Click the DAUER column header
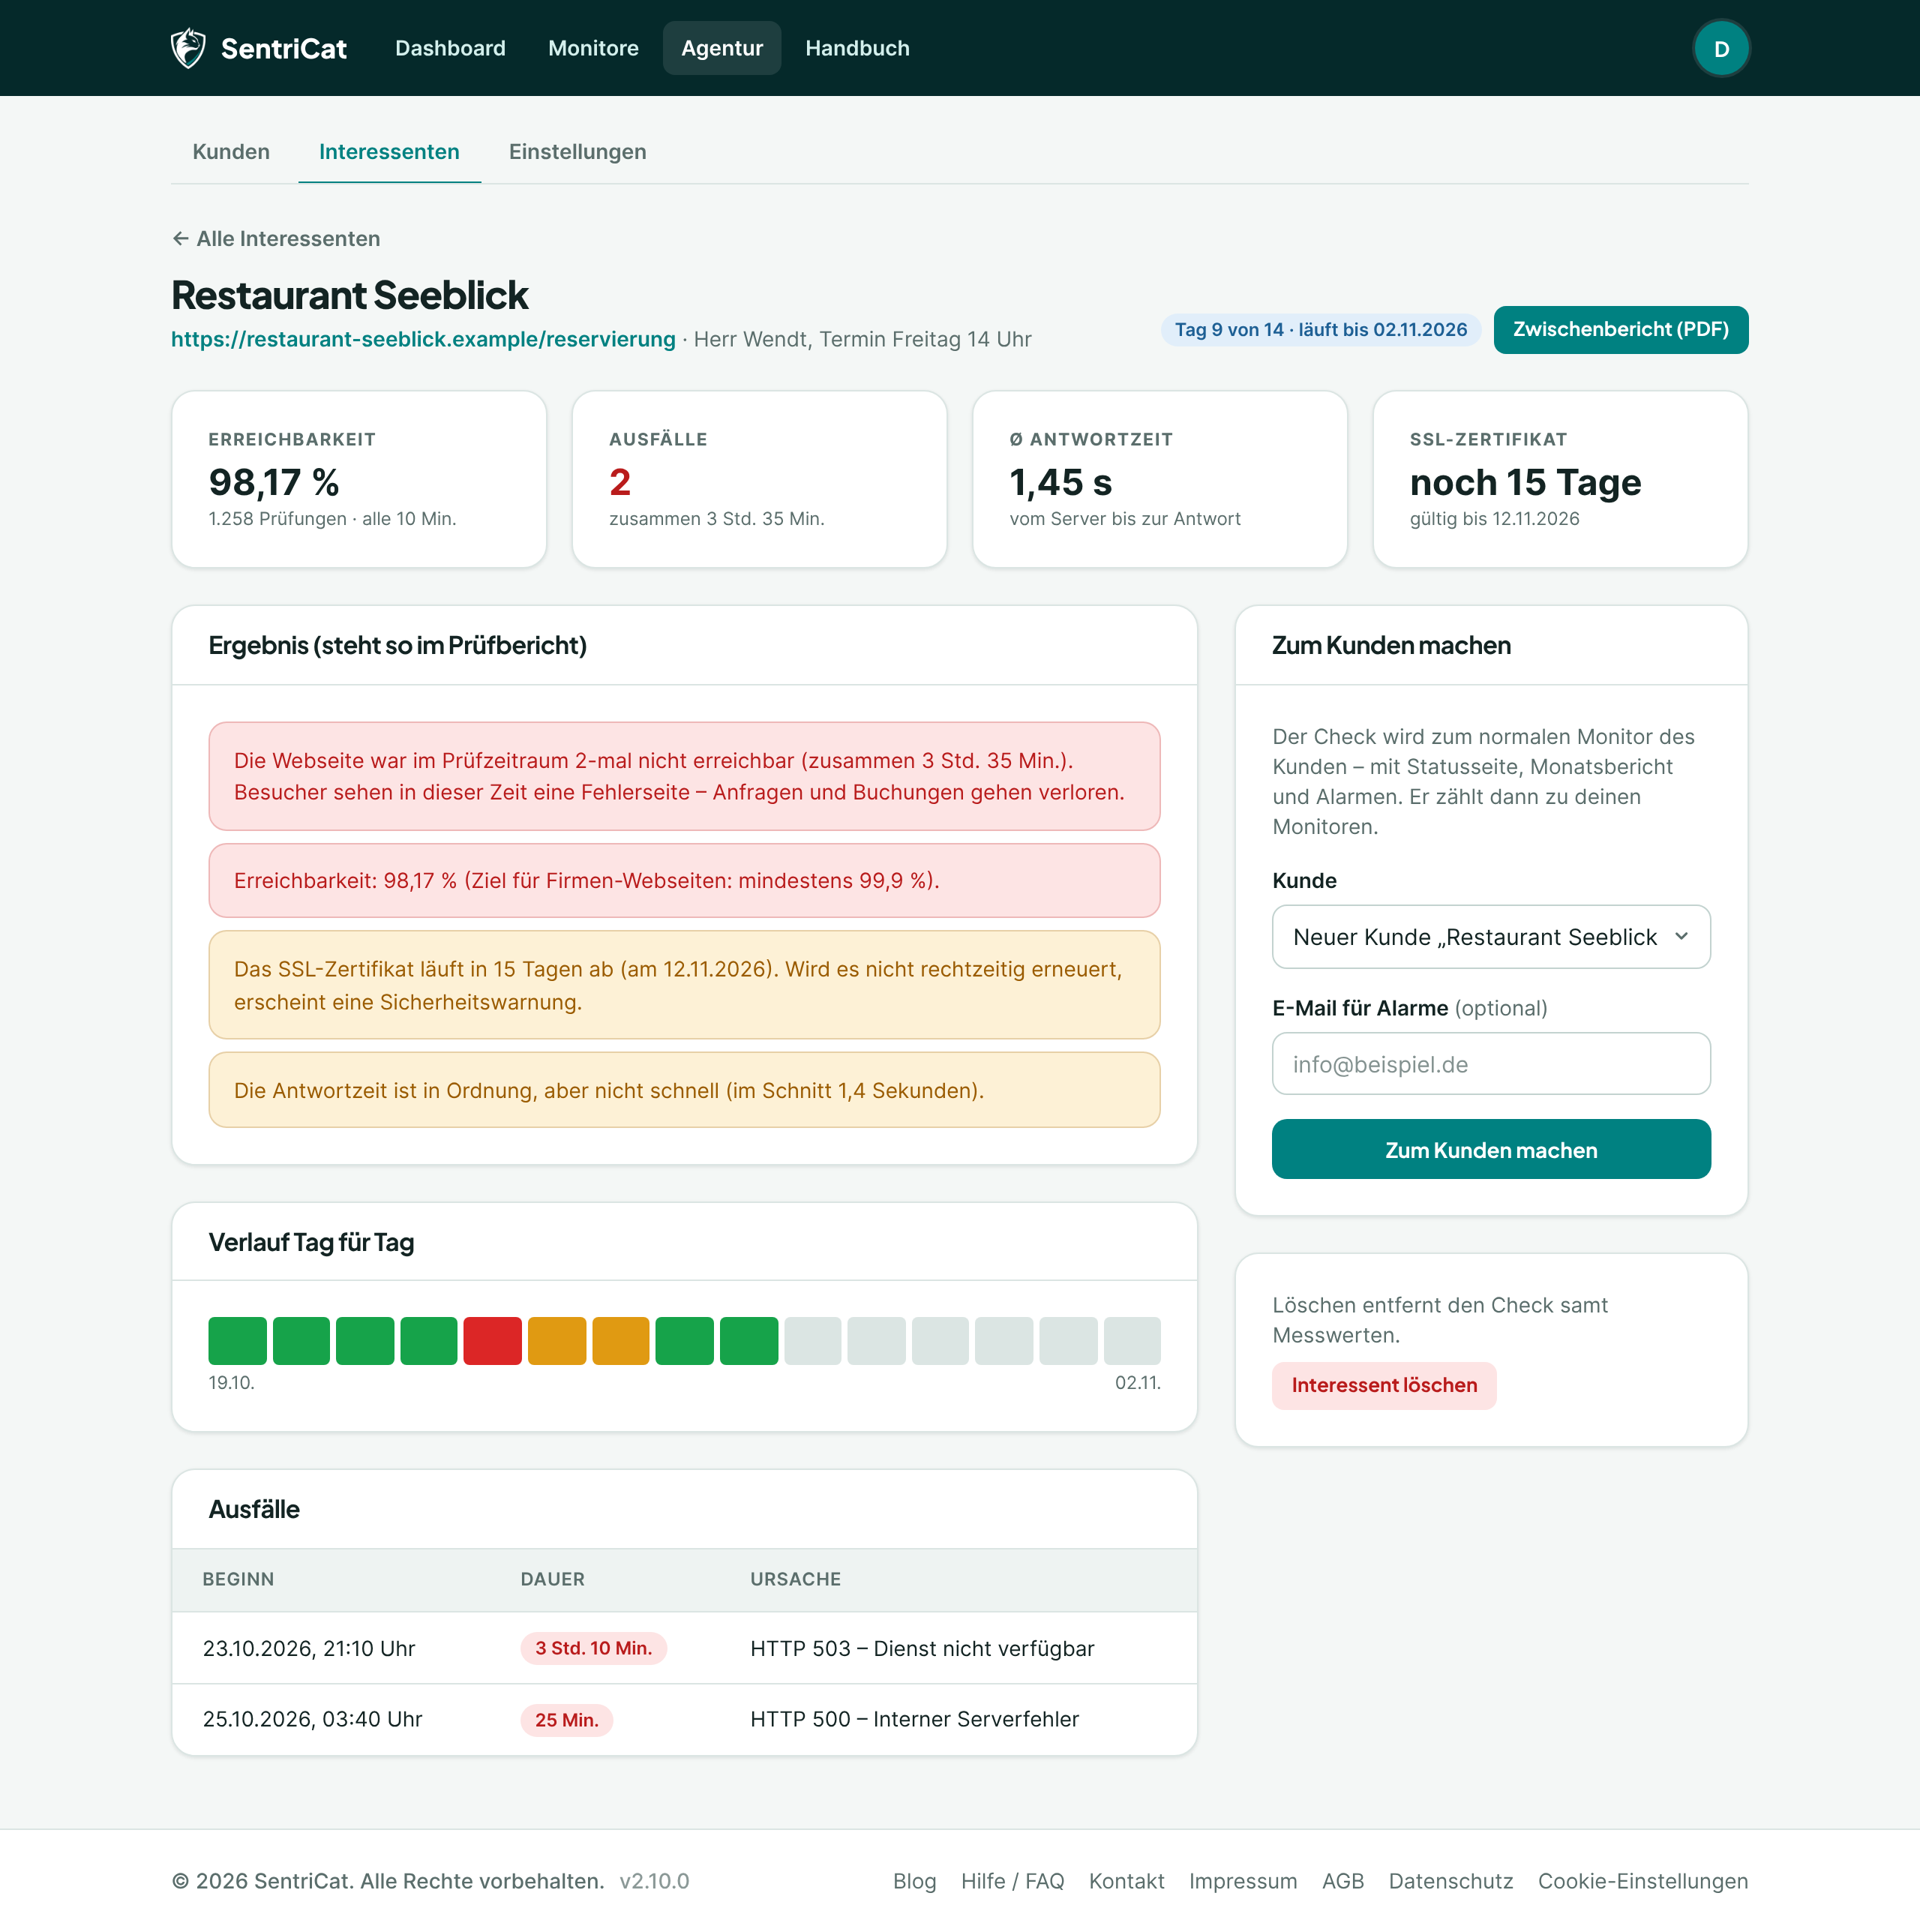The height and width of the screenshot is (1932, 1920). pyautogui.click(x=552, y=1580)
